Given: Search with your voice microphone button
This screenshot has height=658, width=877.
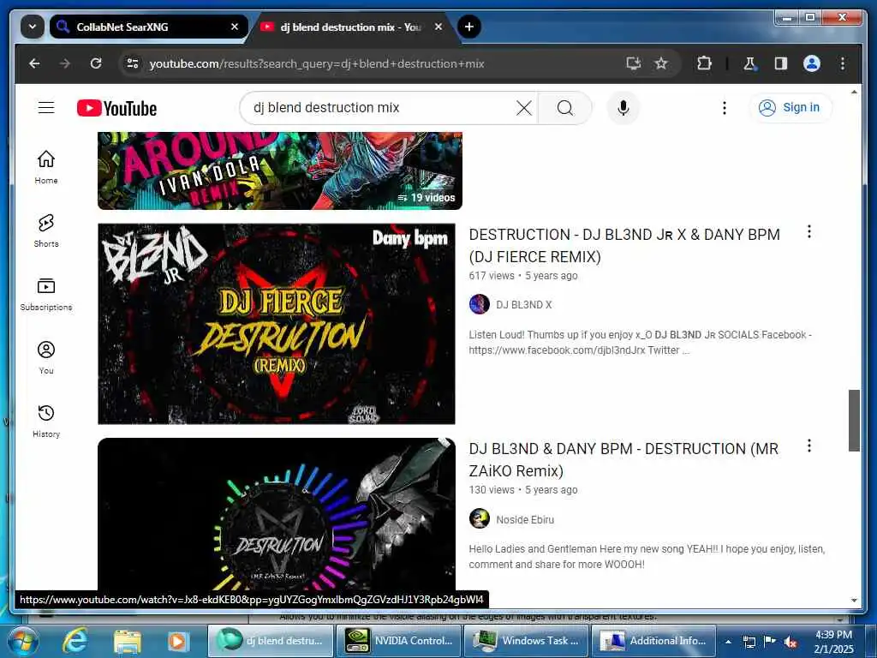Looking at the screenshot, I should 623,107.
